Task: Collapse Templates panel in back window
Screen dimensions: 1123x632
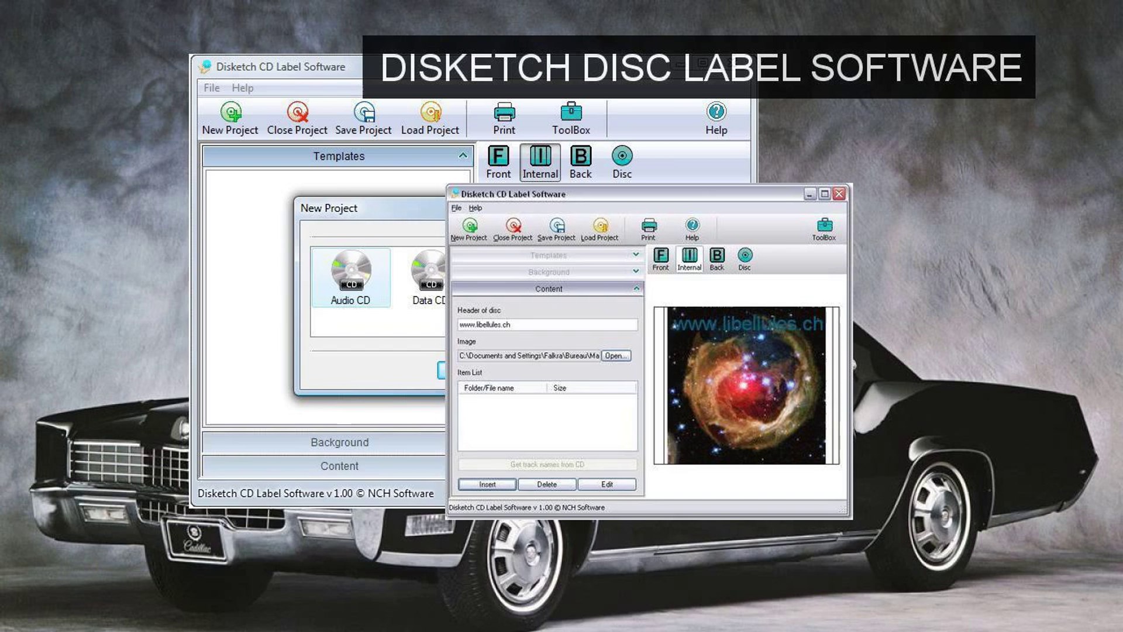Action: pos(463,156)
